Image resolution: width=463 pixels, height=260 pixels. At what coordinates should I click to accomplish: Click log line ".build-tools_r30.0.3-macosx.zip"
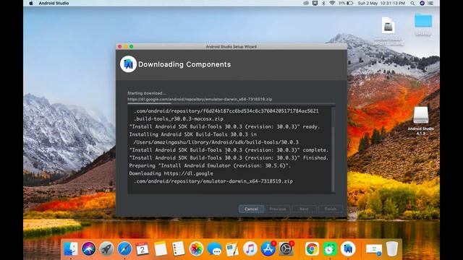(x=179, y=118)
